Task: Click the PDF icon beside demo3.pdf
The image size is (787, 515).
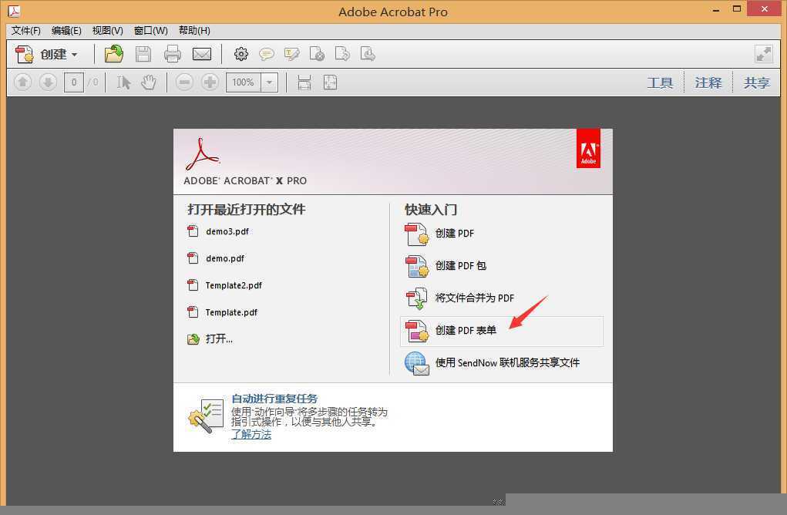Action: point(193,231)
